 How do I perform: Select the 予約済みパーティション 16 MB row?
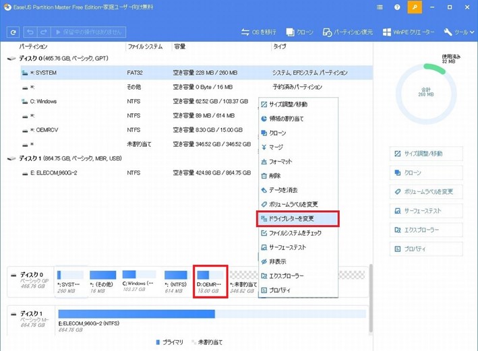(x=196, y=87)
